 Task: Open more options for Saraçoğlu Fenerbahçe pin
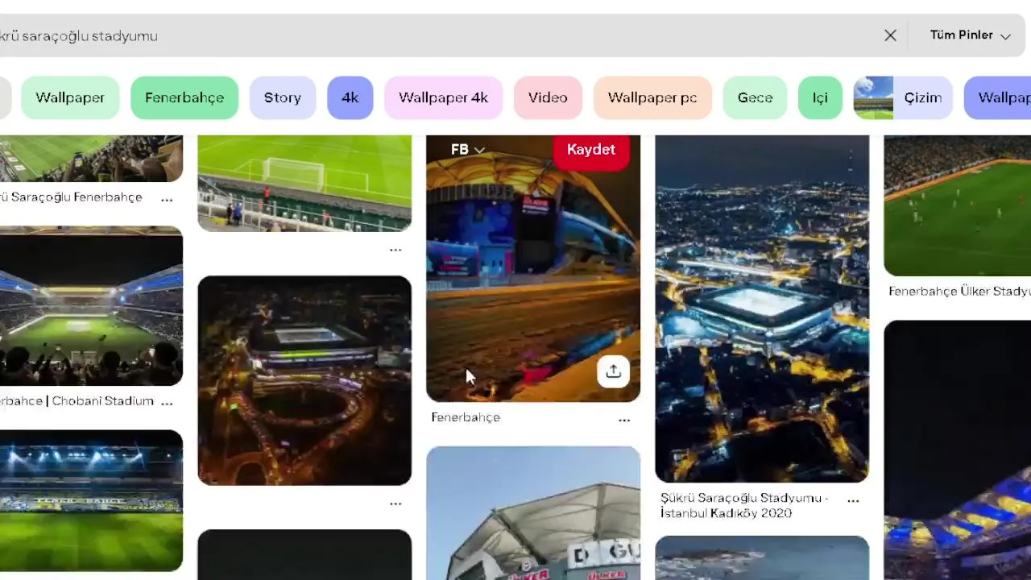167,199
